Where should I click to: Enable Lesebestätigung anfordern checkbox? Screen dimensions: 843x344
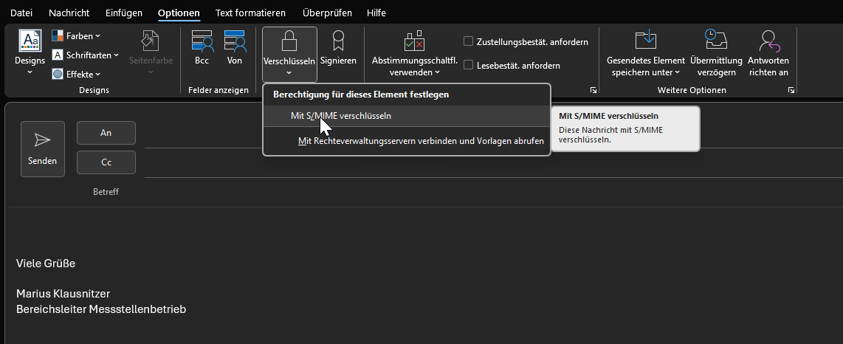(x=468, y=65)
